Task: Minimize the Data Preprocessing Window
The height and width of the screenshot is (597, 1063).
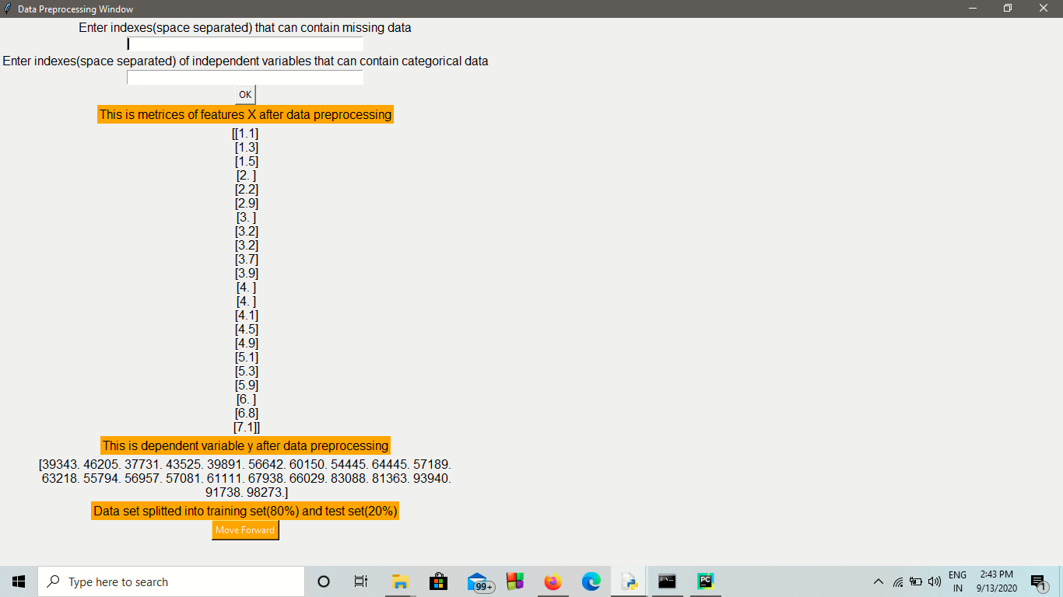Action: pyautogui.click(x=972, y=9)
